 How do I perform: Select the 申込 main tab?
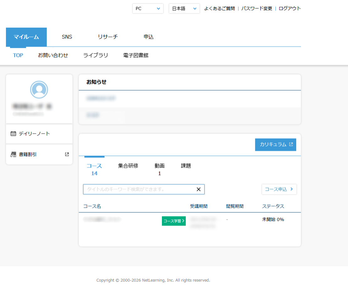click(148, 37)
